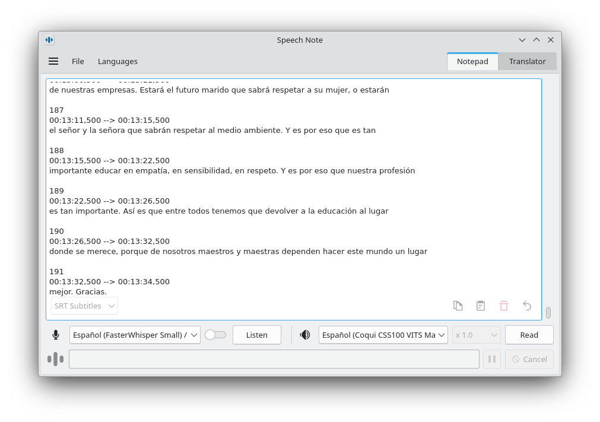600x422 pixels.
Task: Open the File menu
Action: pos(78,61)
